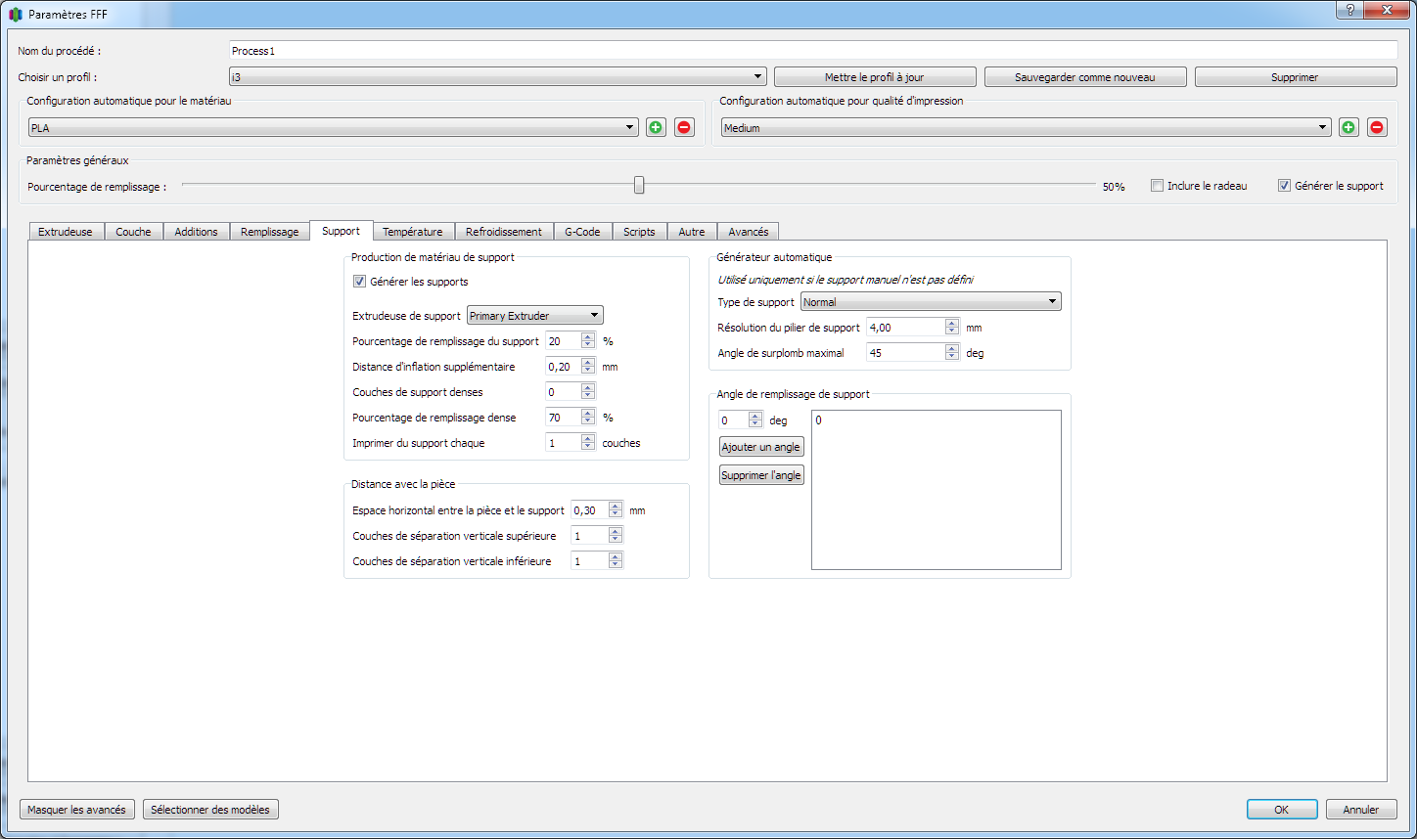This screenshot has height=839, width=1417.
Task: Click Sauvegarder comme nouveau button
Action: coord(1085,77)
